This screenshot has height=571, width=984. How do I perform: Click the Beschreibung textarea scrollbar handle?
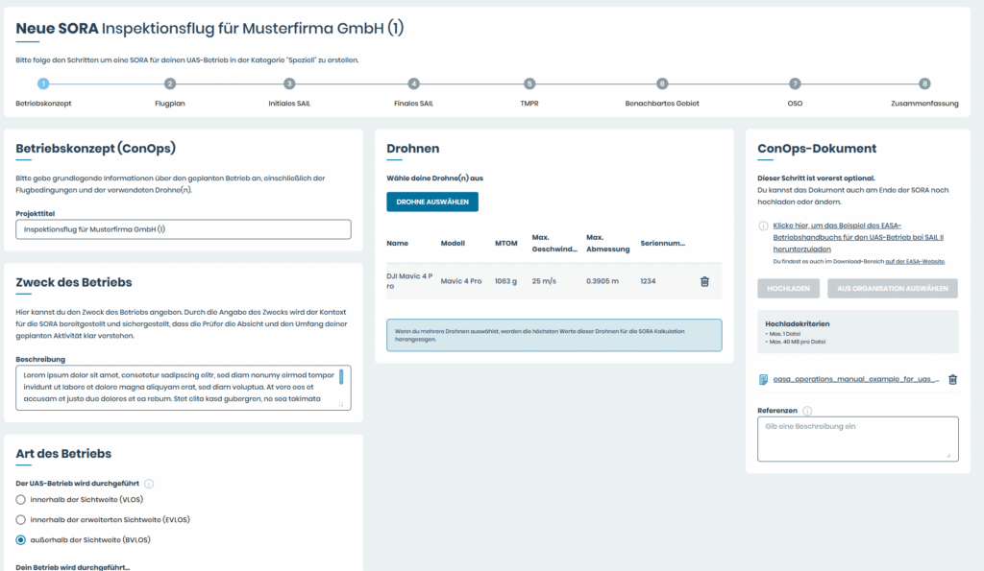pos(341,377)
